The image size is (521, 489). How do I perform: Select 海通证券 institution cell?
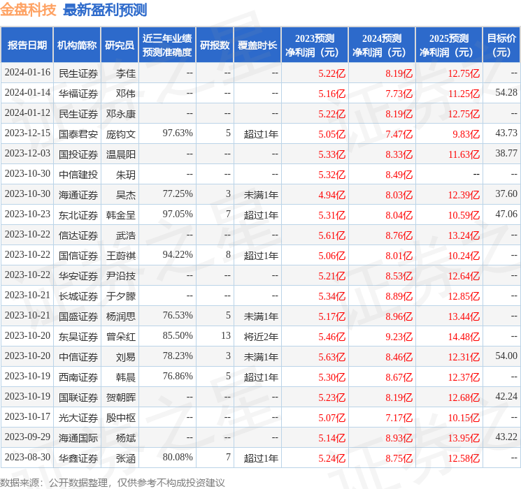click(x=78, y=195)
